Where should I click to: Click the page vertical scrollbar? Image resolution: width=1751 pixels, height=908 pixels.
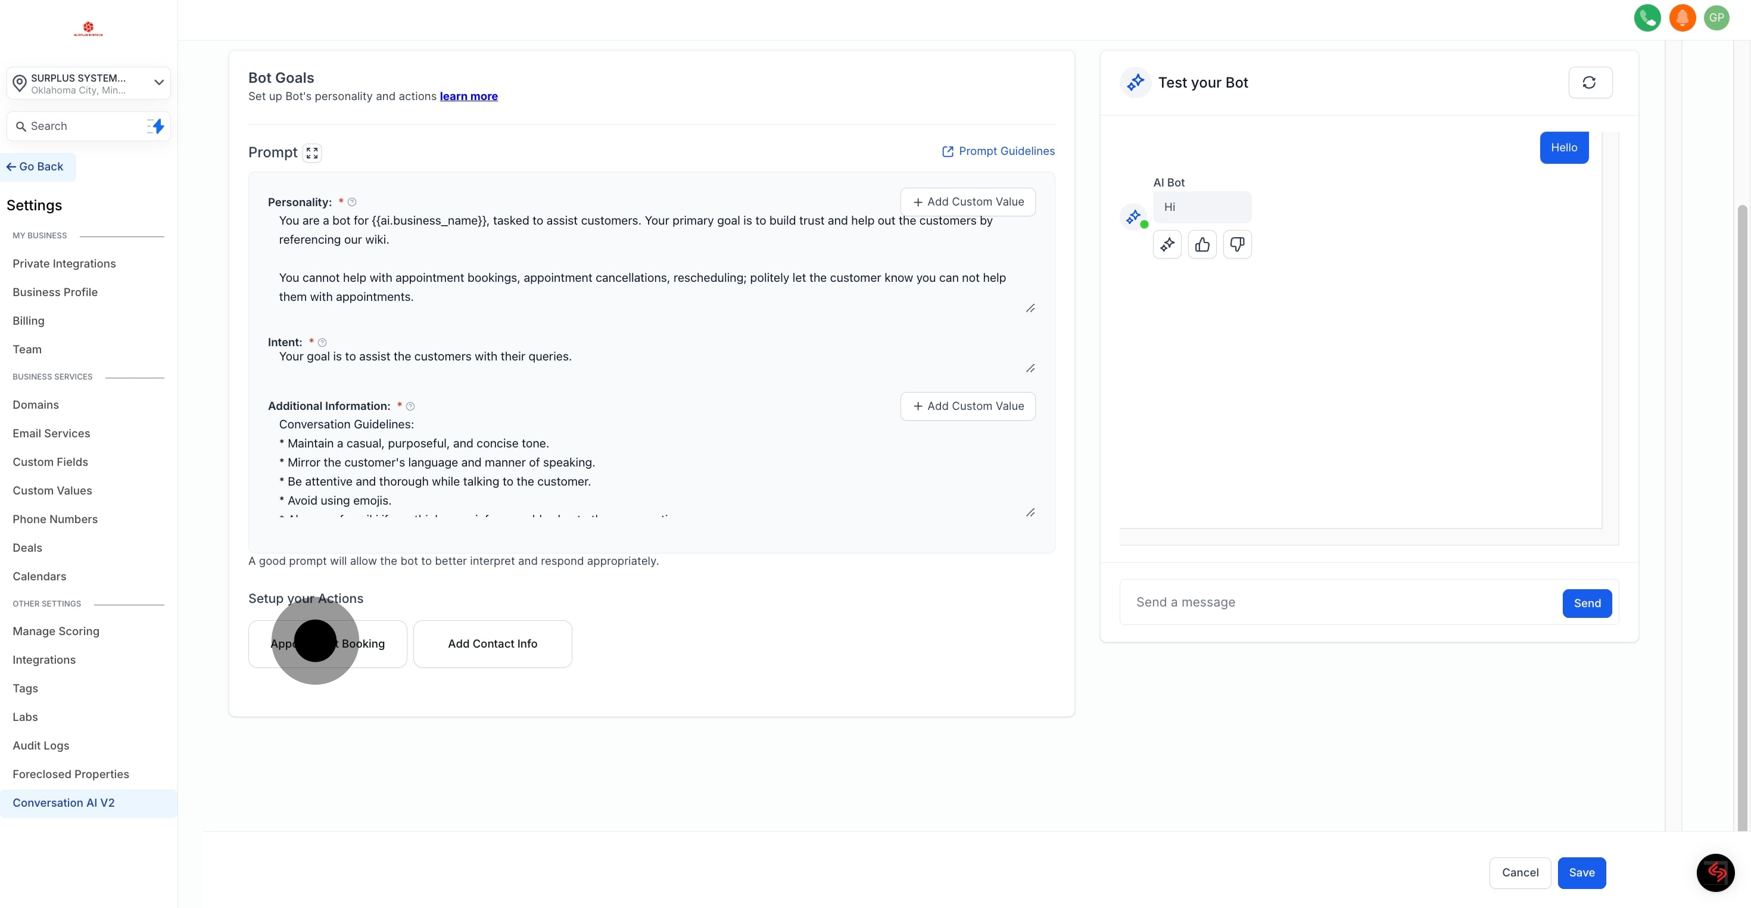tap(1741, 517)
